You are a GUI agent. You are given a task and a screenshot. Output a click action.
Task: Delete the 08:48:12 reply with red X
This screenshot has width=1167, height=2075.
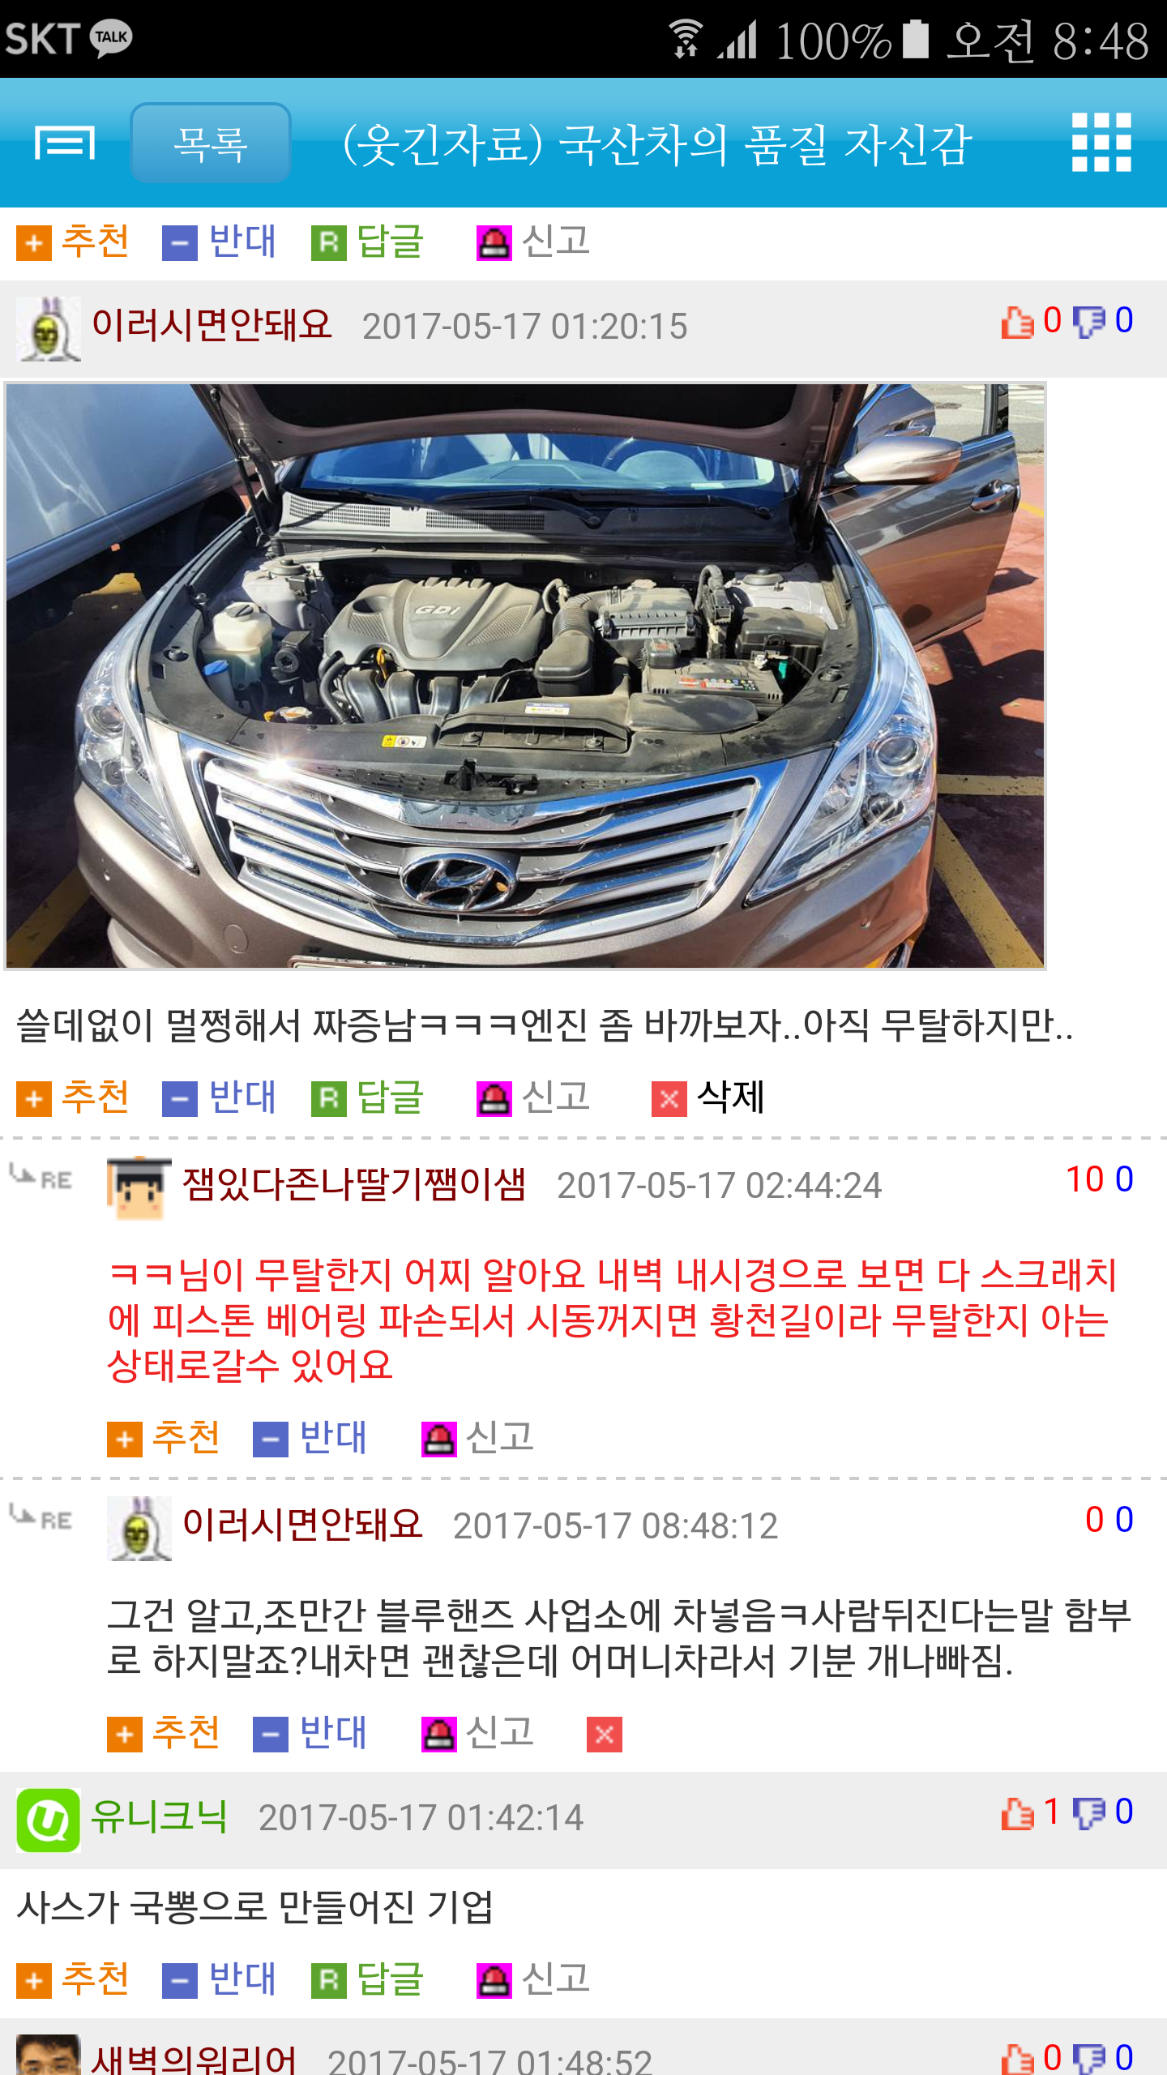coord(605,1735)
